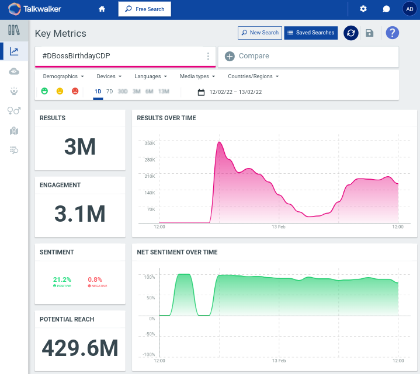This screenshot has width=420, height=374.
Task: Click the plus icon beside Compare
Action: click(x=230, y=56)
